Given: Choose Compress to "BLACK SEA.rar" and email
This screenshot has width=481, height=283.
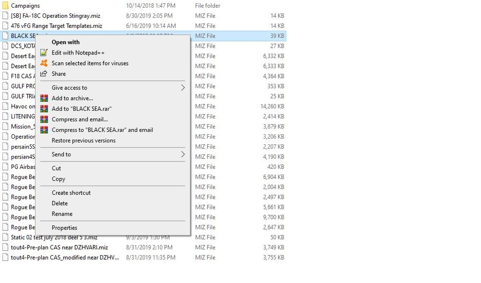Looking at the screenshot, I should point(102,130).
